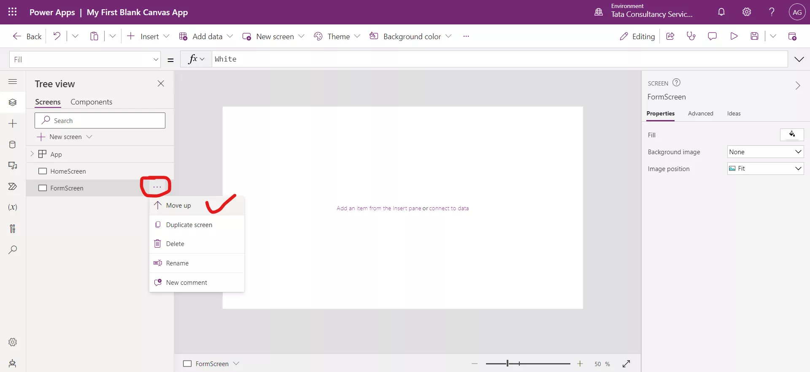Switch to the Ideas tab

pyautogui.click(x=734, y=113)
